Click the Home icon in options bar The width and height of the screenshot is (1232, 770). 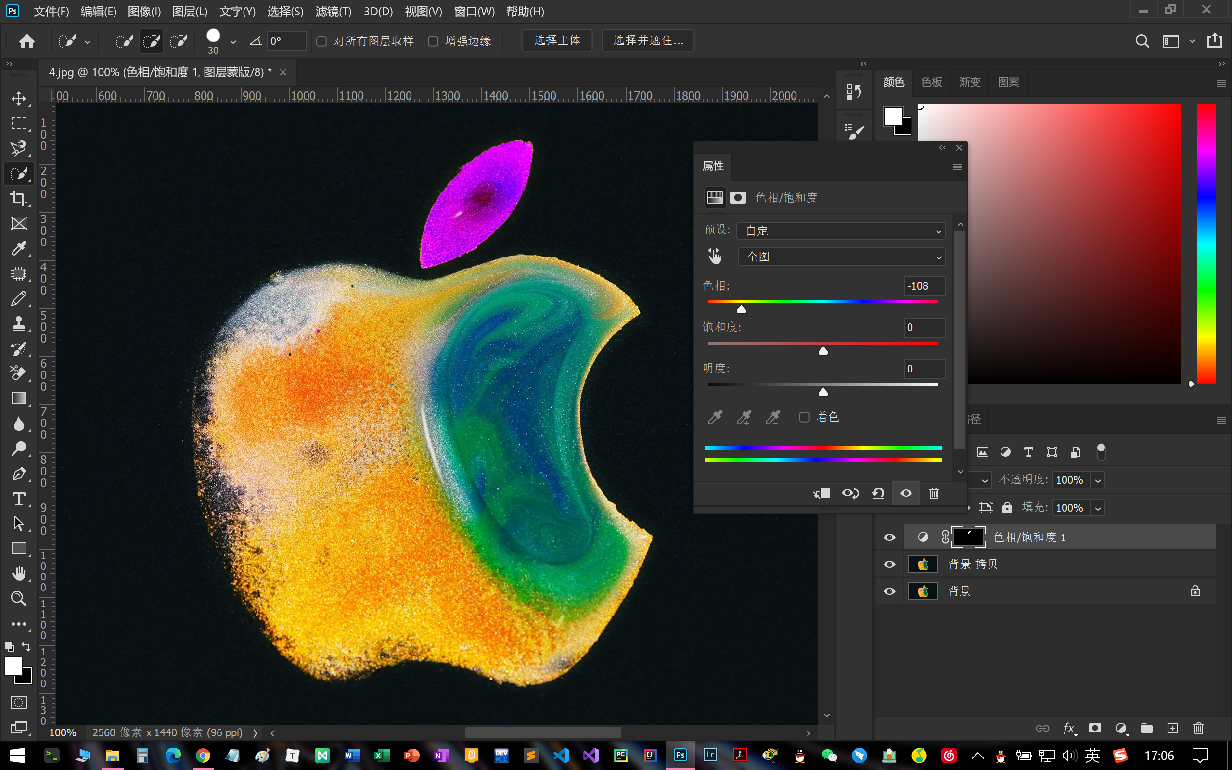26,41
